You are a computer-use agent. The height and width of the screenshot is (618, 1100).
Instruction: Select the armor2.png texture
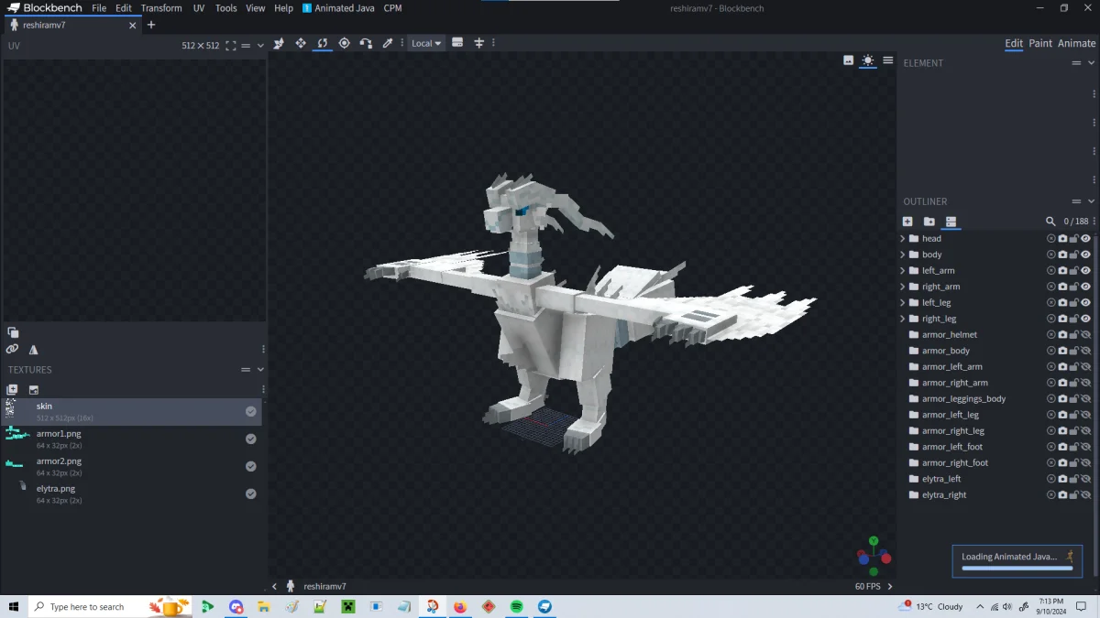pos(132,466)
